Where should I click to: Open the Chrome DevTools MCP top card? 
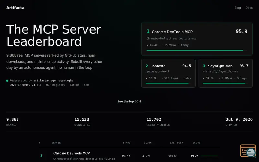(x=197, y=39)
